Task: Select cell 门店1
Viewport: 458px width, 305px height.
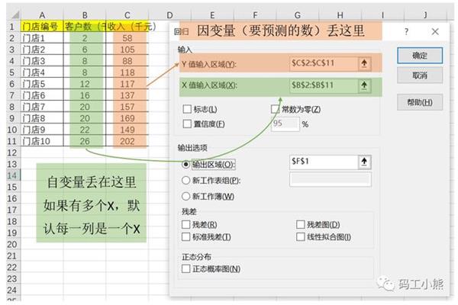Action: [42, 38]
